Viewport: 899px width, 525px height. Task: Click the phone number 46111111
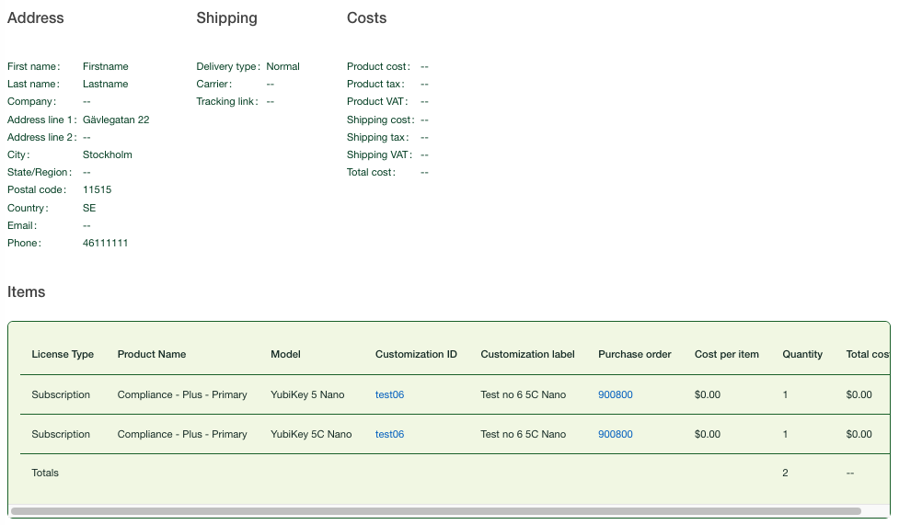point(105,243)
